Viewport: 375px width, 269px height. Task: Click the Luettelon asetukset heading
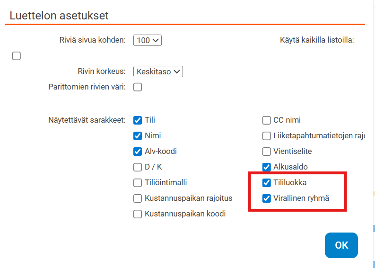(x=59, y=15)
